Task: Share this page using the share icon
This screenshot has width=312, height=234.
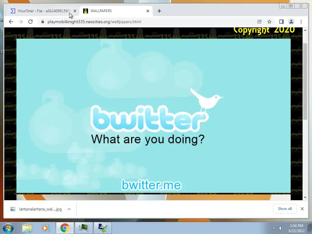Action: 260,22
